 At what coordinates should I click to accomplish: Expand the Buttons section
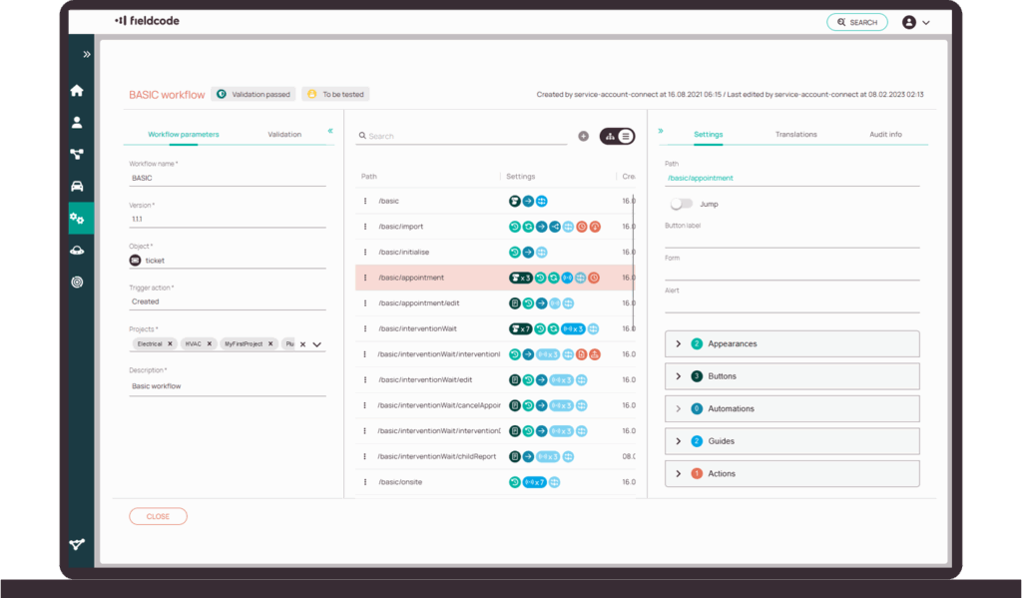[679, 376]
